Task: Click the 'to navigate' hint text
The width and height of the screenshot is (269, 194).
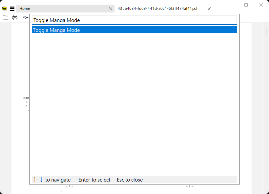Action: coord(58,180)
